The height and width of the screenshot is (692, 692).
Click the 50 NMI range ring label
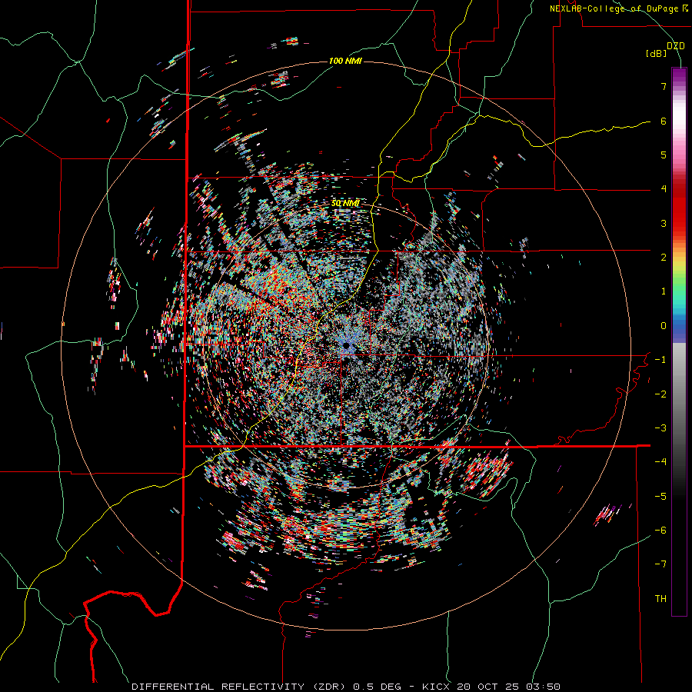pyautogui.click(x=345, y=204)
